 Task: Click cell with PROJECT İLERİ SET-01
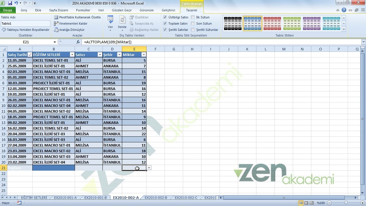coord(54,83)
